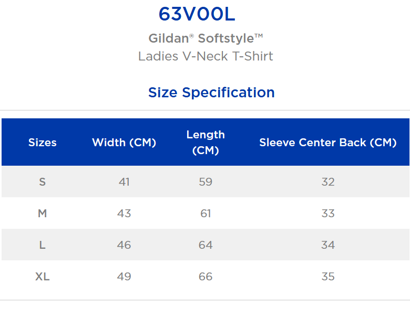Click the Ladies V-Neck T-Shirt subtitle
Viewport: 410px width, 324px height.
pyautogui.click(x=206, y=56)
